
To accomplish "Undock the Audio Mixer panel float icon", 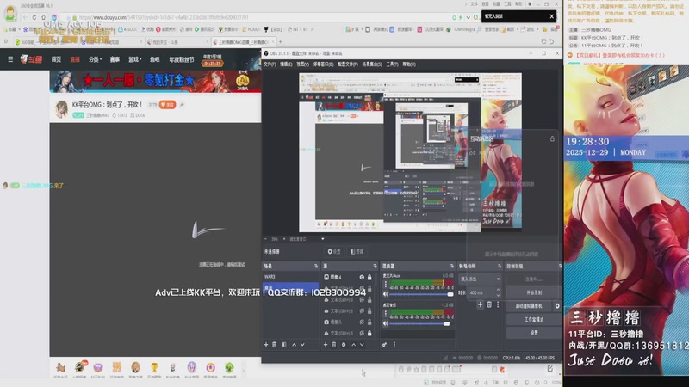I will pos(451,267).
